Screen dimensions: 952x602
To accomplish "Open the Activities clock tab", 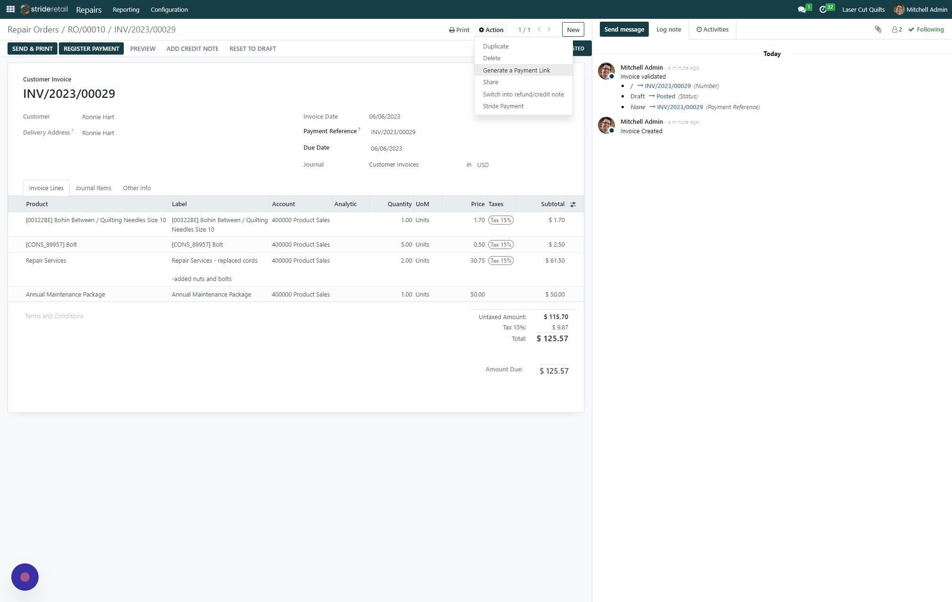I will pyautogui.click(x=712, y=29).
